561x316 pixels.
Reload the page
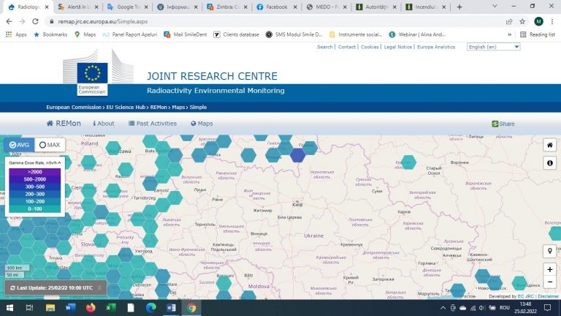point(35,21)
